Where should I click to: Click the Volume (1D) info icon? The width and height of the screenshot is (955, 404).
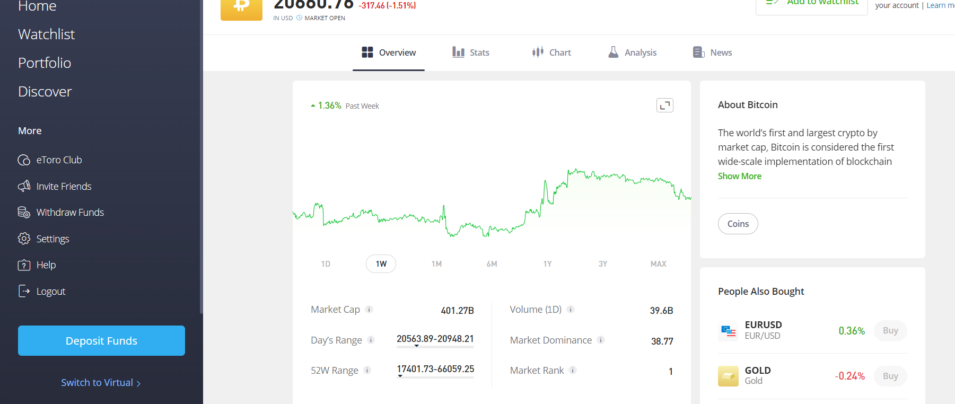(x=571, y=310)
